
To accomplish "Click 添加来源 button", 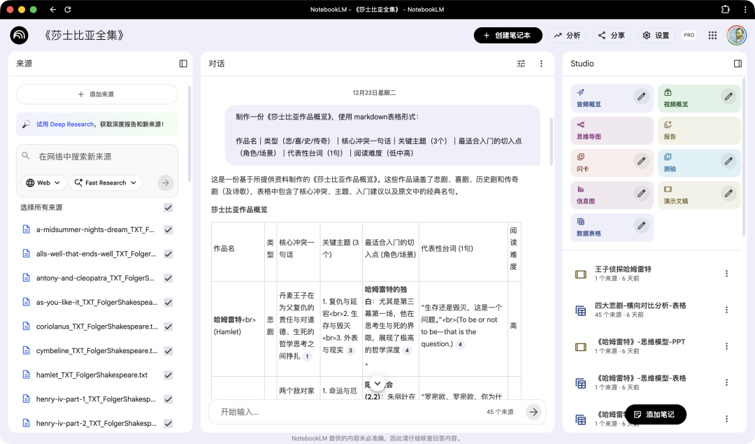I will pos(96,94).
